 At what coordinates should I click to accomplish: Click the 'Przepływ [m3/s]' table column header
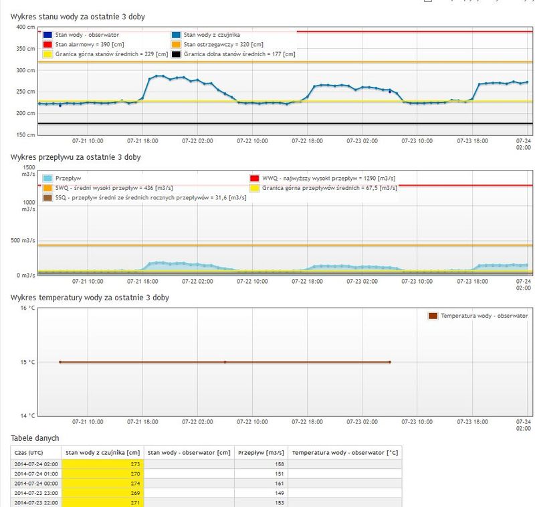261,452
